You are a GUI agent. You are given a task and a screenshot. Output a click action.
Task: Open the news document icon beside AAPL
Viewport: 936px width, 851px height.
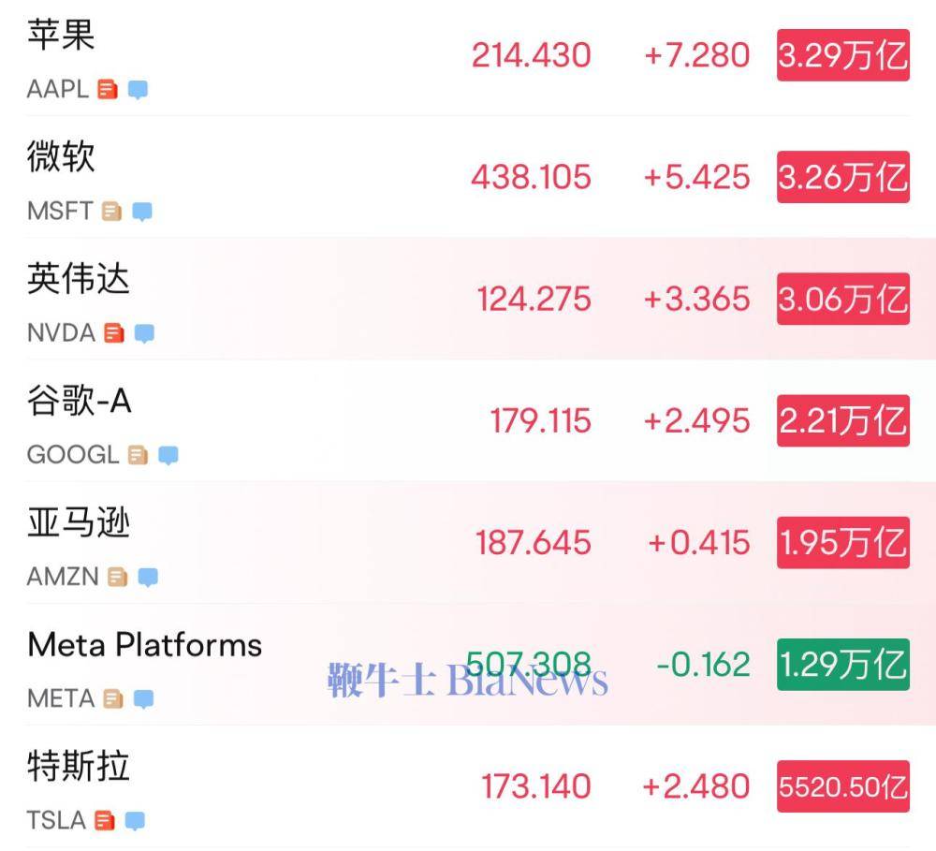108,90
